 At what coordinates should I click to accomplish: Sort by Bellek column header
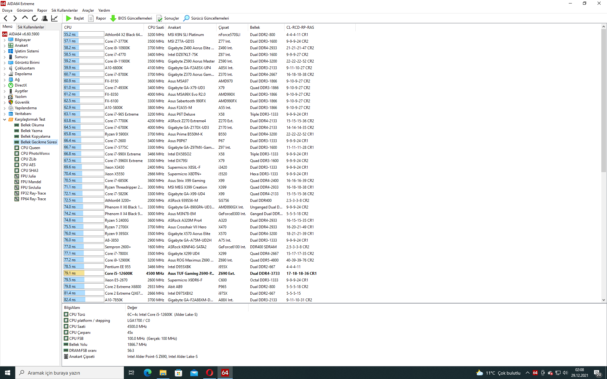[x=266, y=27]
